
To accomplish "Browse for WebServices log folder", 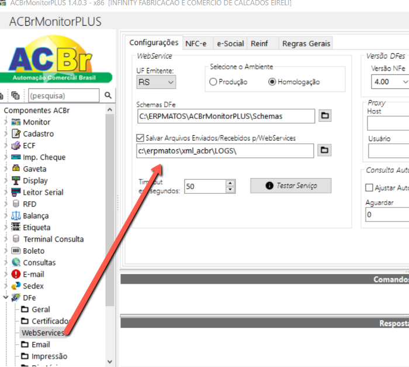I will [x=324, y=150].
